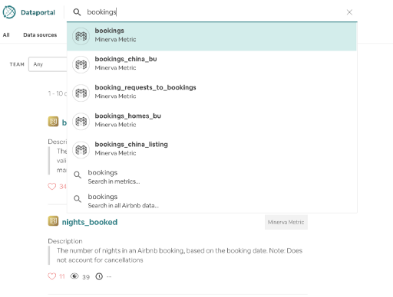Open the nights_booked metric link

90,222
